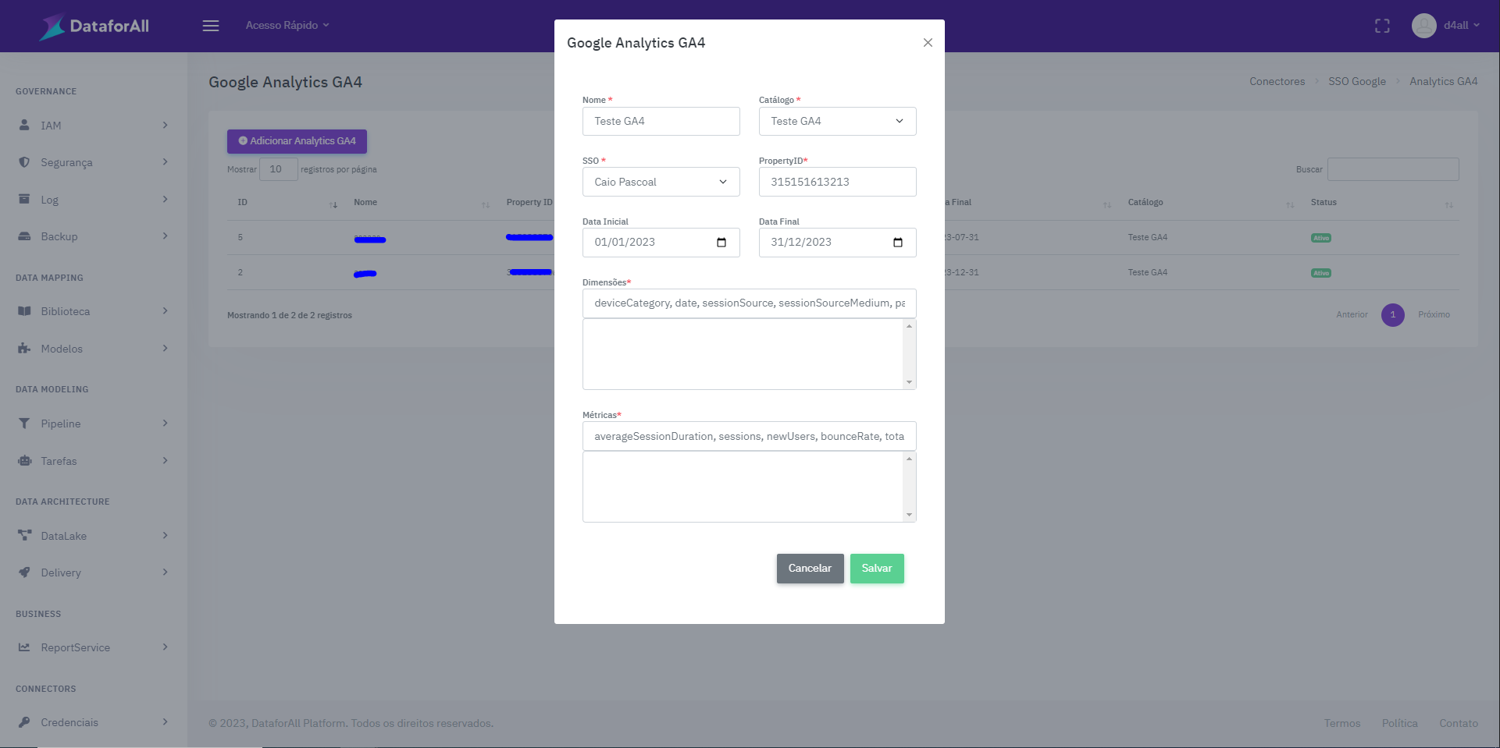Click the Métricas text input
Viewport: 1500px width, 748px height.
click(x=749, y=437)
